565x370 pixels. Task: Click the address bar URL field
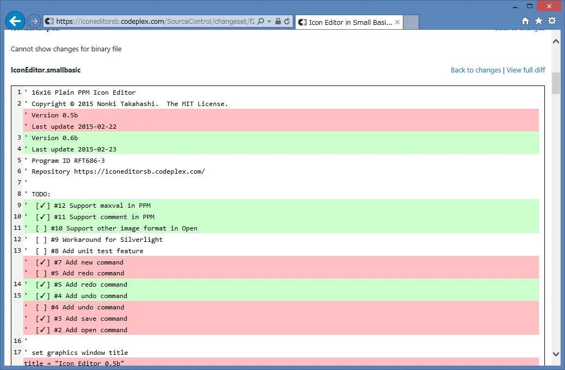pyautogui.click(x=155, y=21)
